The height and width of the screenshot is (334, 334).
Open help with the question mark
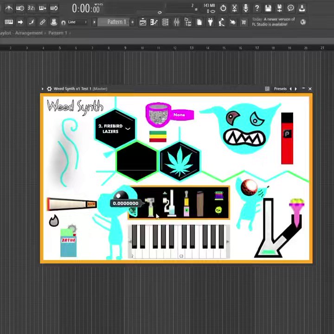[x=257, y=8]
